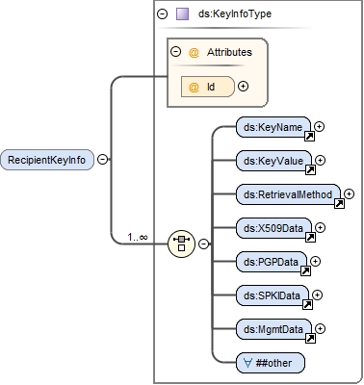
Task: Follow the ds:KeyValue reference arrow icon
Action: 310,170
